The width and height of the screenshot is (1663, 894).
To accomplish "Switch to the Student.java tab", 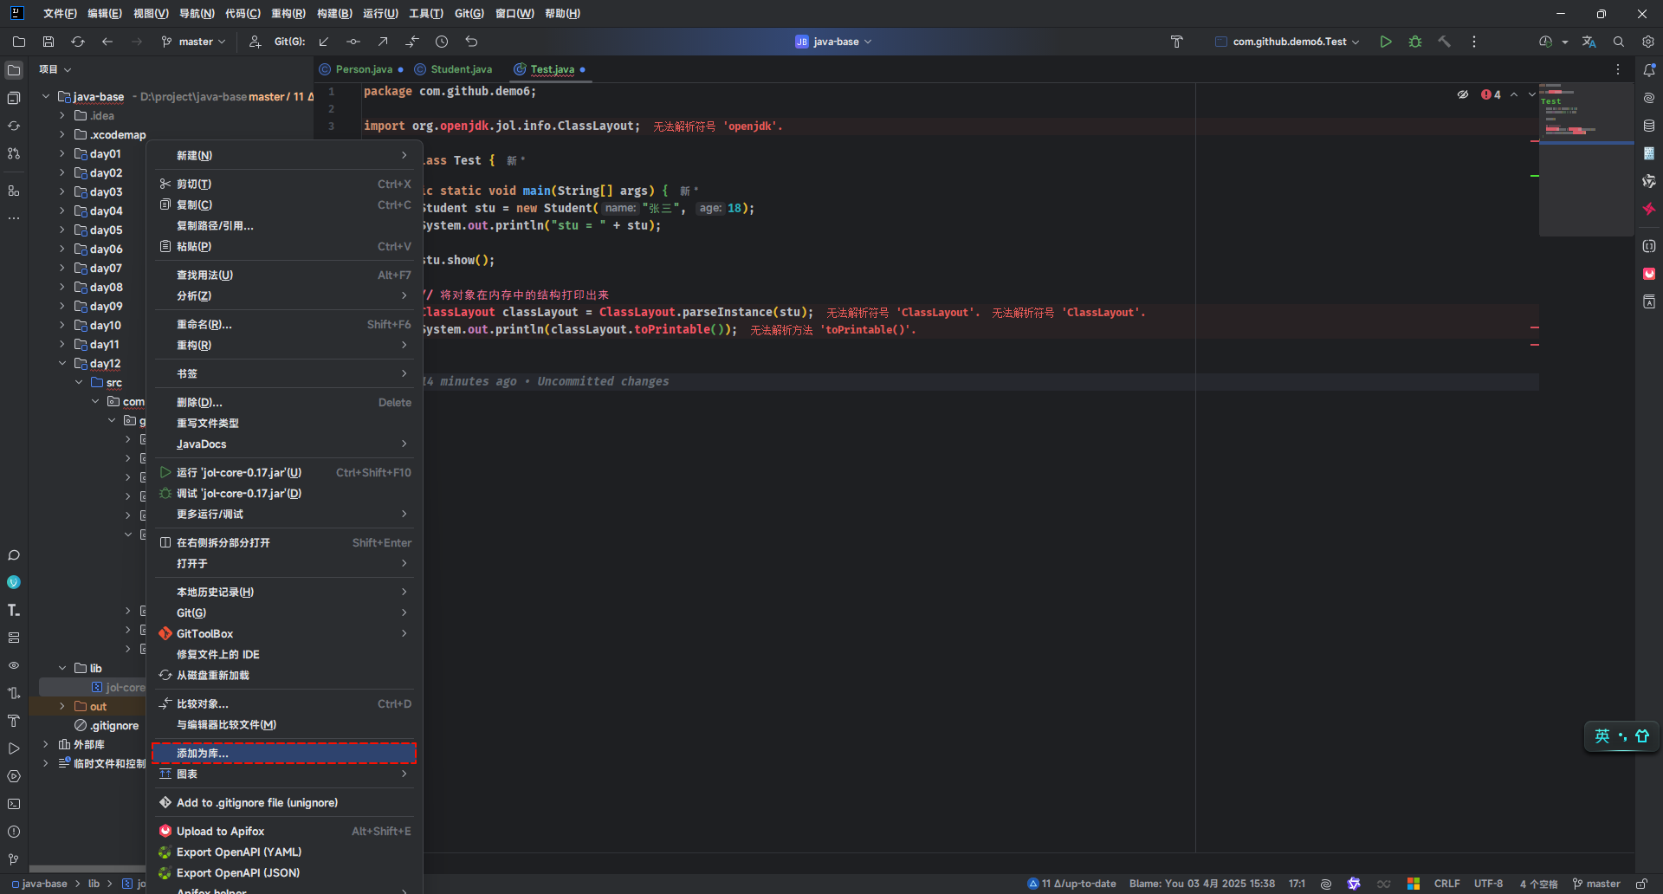I will (460, 69).
